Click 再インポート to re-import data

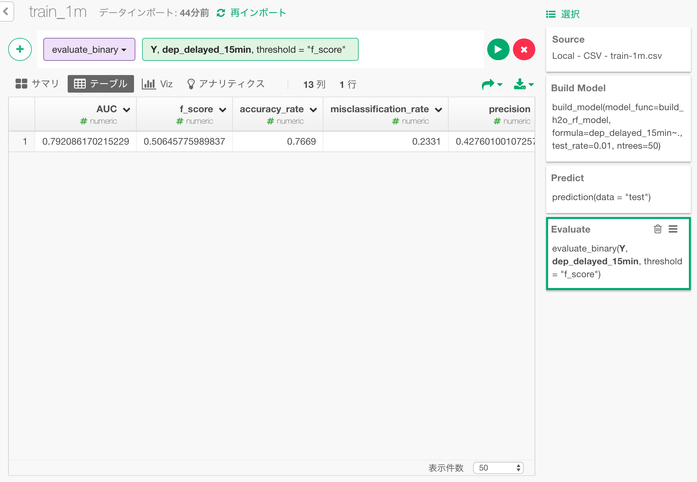[251, 13]
